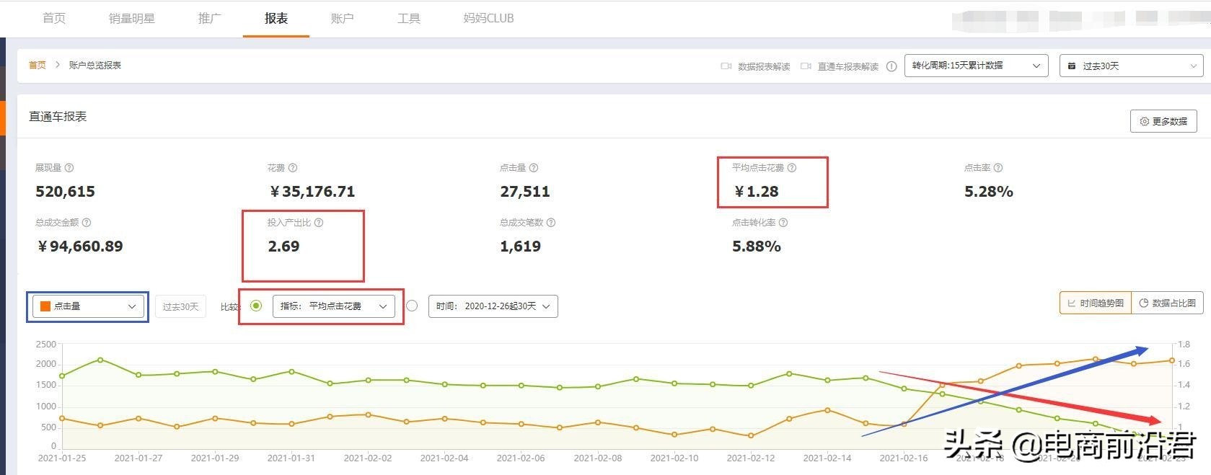Expand the 指标: 平均点击花费 dropdown

pyautogui.click(x=333, y=306)
